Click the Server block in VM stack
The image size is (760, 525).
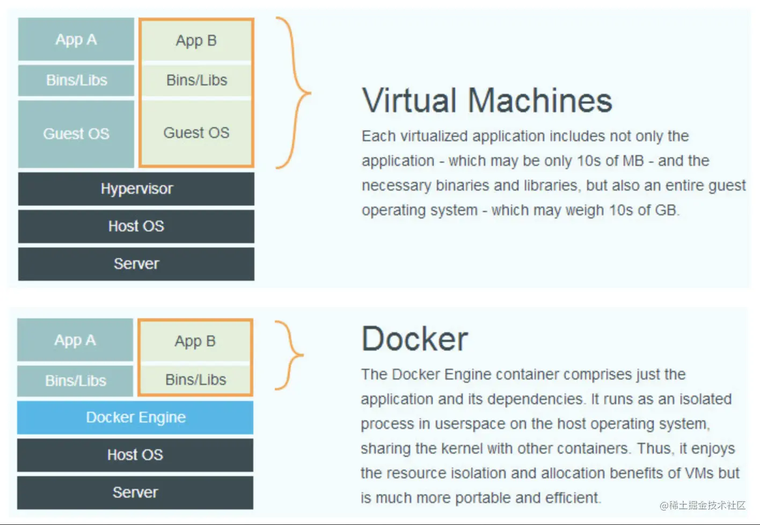(136, 264)
